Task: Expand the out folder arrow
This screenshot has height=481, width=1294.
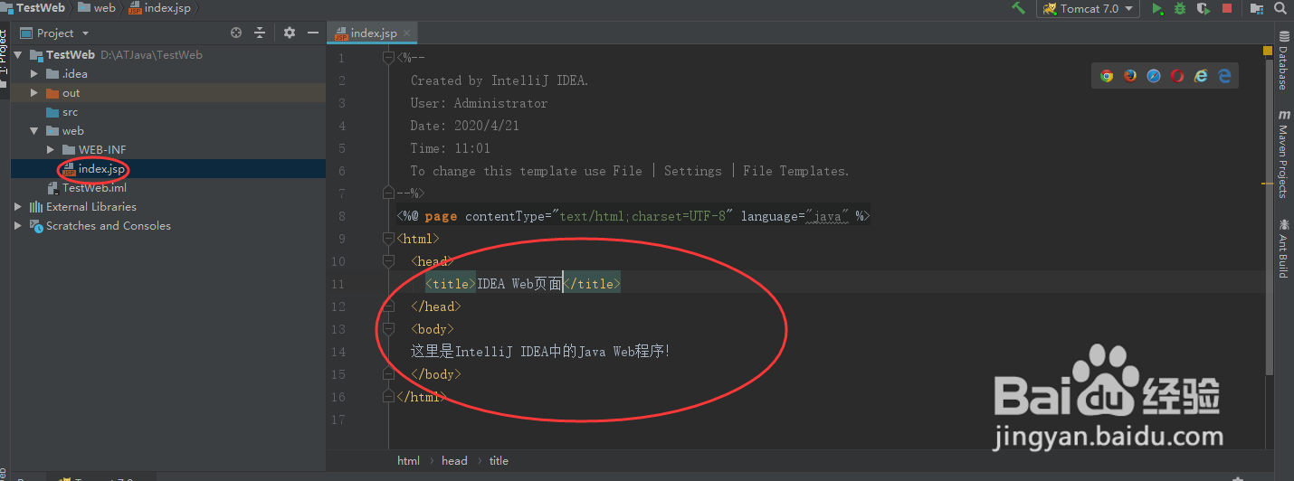Action: 34,92
